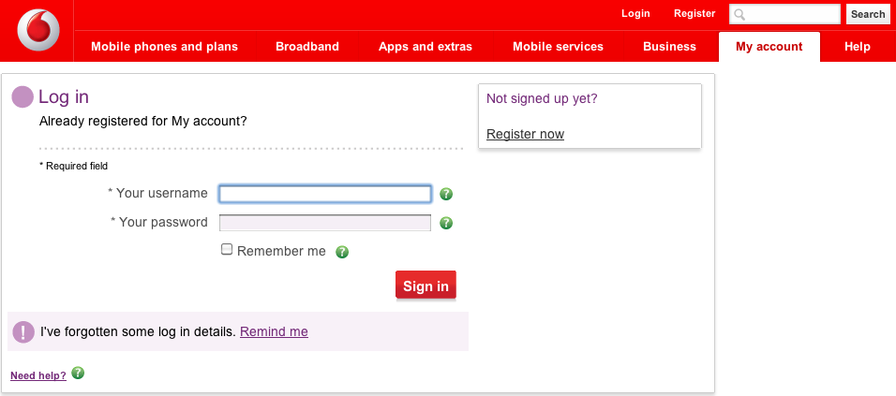896x396 pixels.
Task: Follow the Remind me link
Action: [274, 331]
